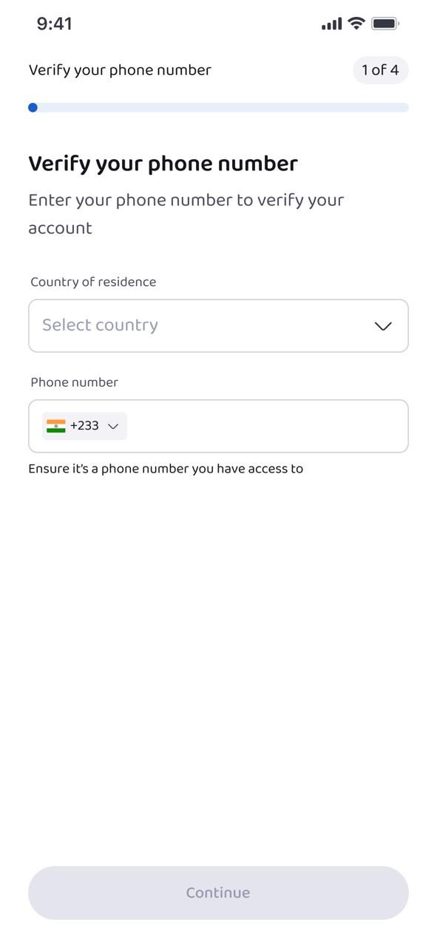Tap the chevron beside +233 code
437x948 pixels.
coord(113,426)
